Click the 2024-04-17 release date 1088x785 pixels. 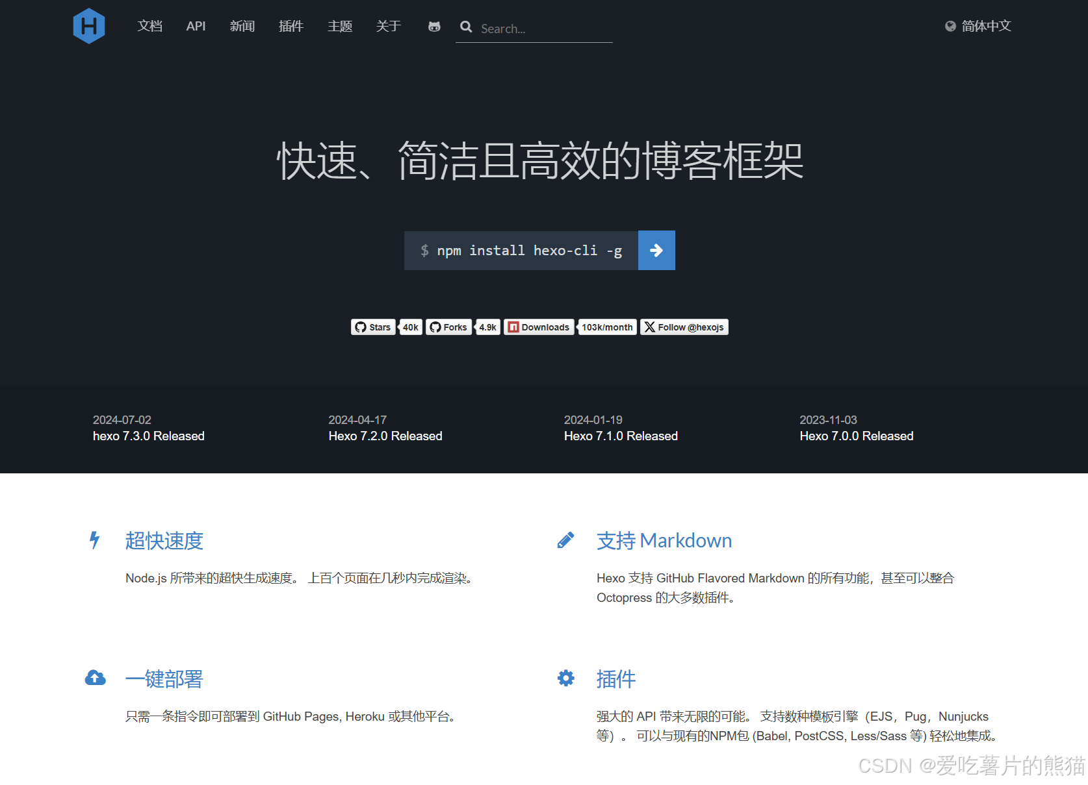click(x=357, y=420)
